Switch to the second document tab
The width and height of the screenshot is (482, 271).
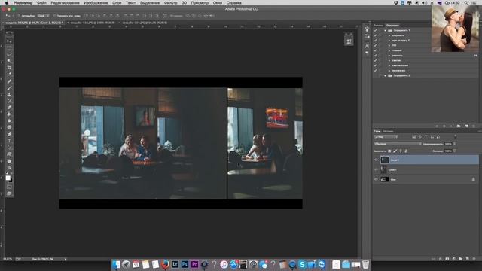click(93, 23)
